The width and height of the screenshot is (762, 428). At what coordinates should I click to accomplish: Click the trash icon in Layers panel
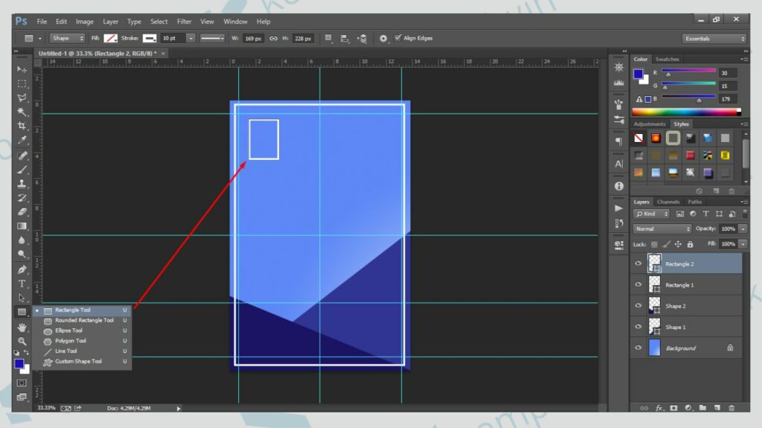point(731,407)
